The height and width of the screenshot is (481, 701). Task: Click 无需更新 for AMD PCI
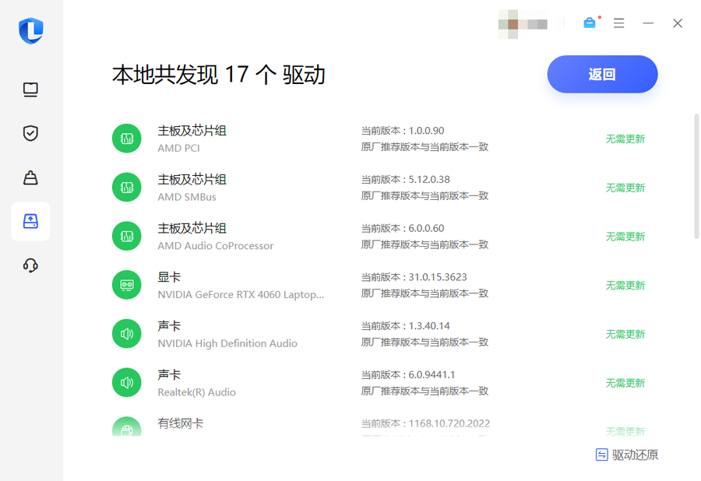point(625,139)
